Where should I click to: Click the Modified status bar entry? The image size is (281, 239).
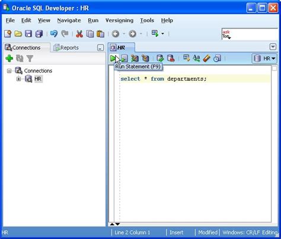(x=207, y=232)
